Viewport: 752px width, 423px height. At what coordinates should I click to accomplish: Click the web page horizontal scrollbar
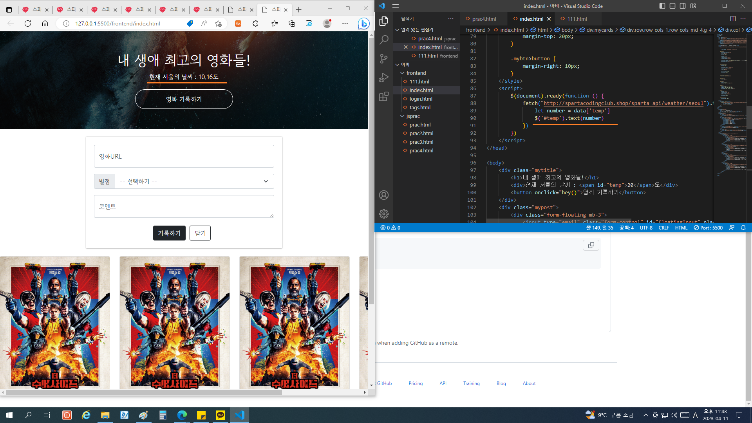coord(144,392)
